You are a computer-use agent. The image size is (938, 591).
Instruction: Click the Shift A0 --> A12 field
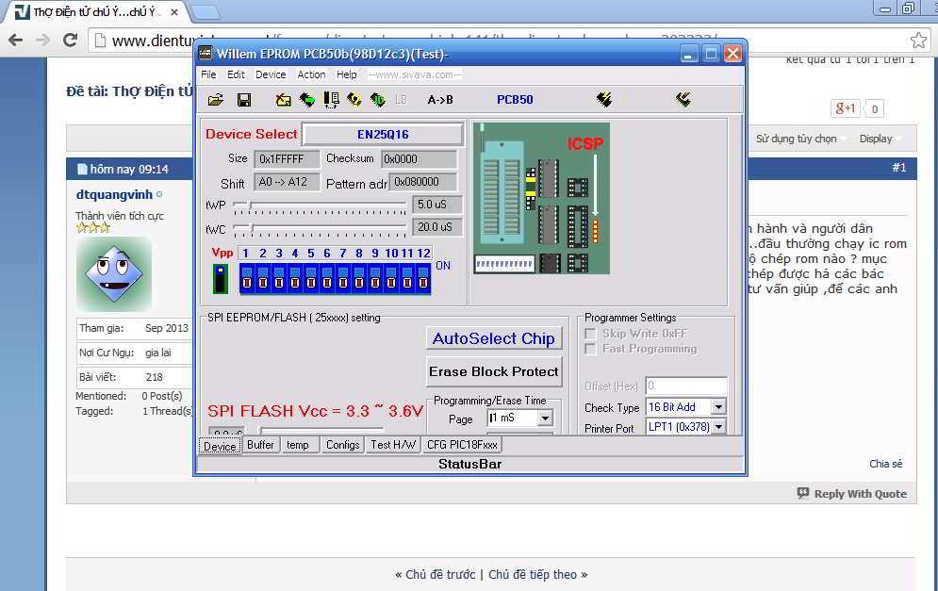(x=287, y=182)
